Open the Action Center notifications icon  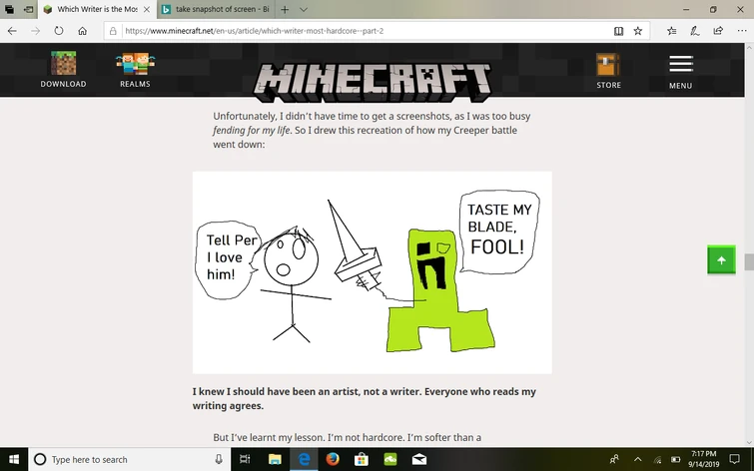click(734, 459)
